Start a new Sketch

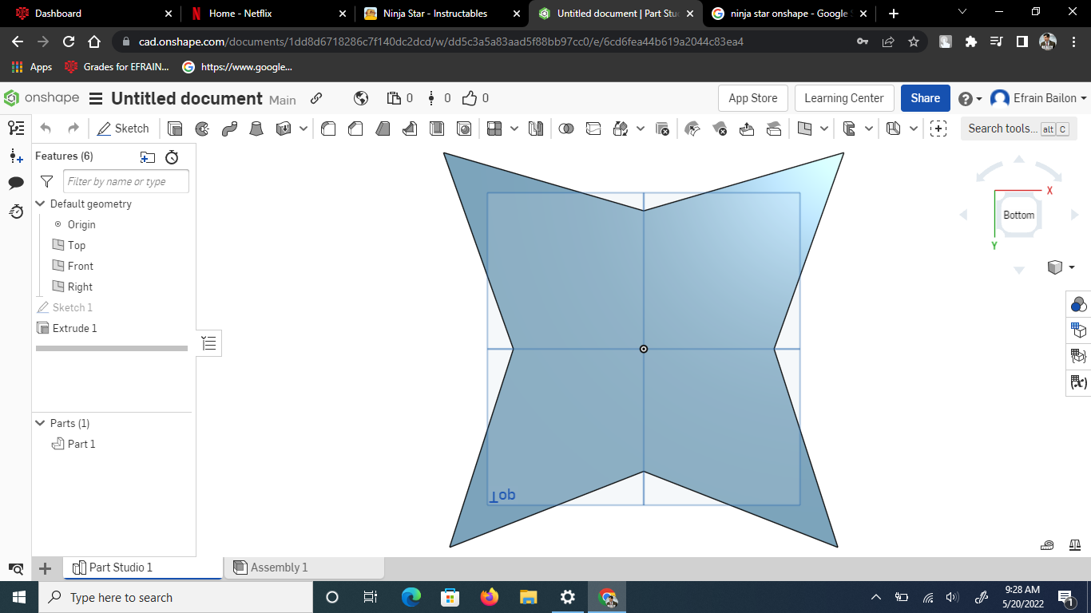124,128
